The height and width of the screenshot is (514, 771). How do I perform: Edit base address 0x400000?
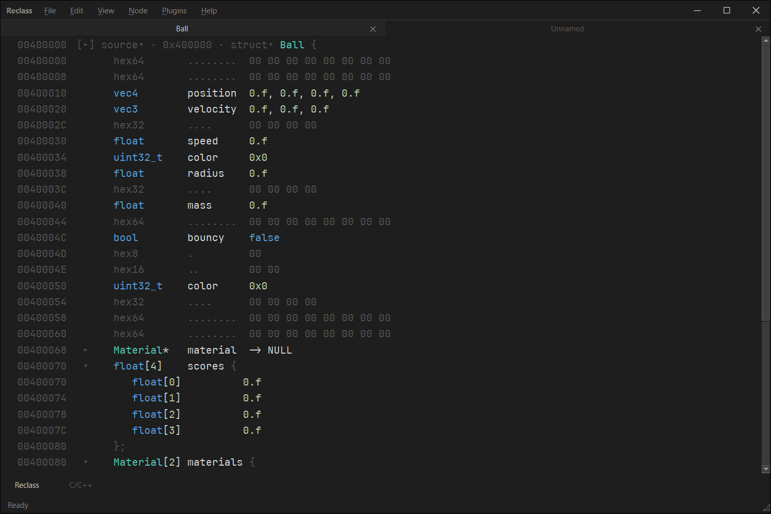click(187, 45)
